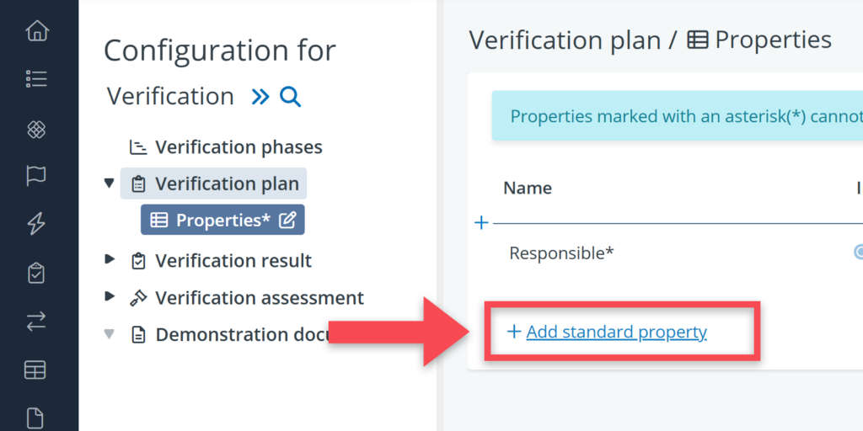Click the double chevron next to Verification
This screenshot has width=863, height=431.
(260, 97)
